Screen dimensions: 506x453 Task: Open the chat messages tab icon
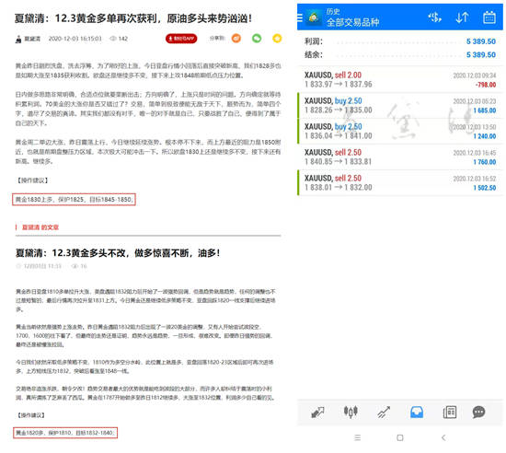pyautogui.click(x=478, y=412)
